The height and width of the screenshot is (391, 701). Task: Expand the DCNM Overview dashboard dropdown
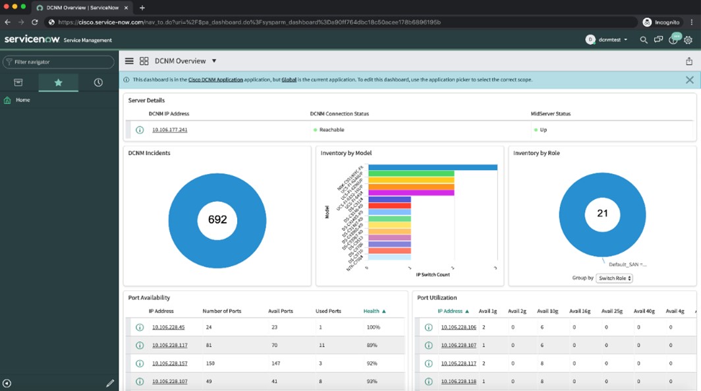214,61
